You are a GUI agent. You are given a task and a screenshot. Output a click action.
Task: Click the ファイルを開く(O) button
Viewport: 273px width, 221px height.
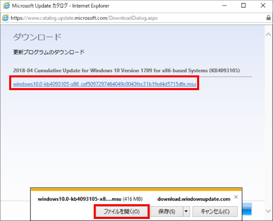click(122, 211)
